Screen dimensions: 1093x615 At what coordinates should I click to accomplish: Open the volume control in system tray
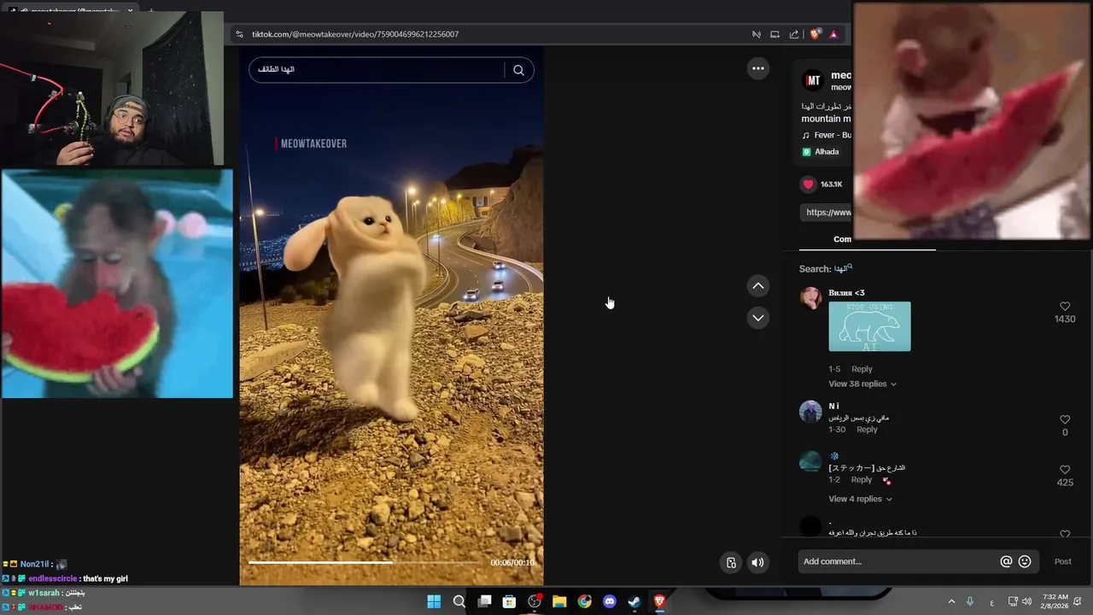tap(1027, 601)
